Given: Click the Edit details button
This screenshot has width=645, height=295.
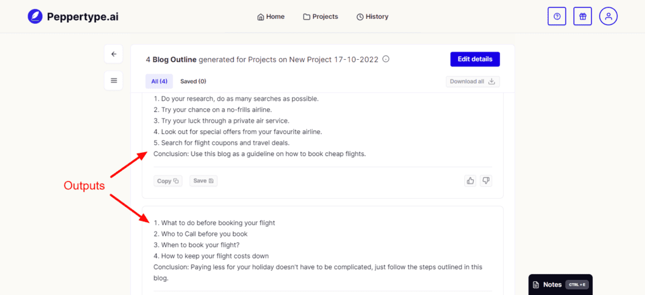Looking at the screenshot, I should click(474, 59).
